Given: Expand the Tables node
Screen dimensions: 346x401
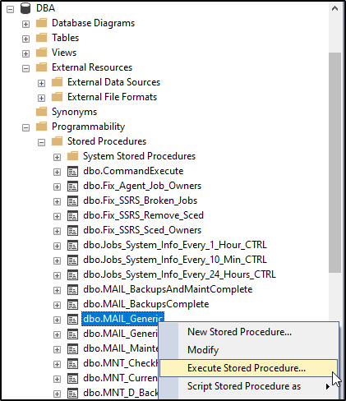Looking at the screenshot, I should point(25,39).
